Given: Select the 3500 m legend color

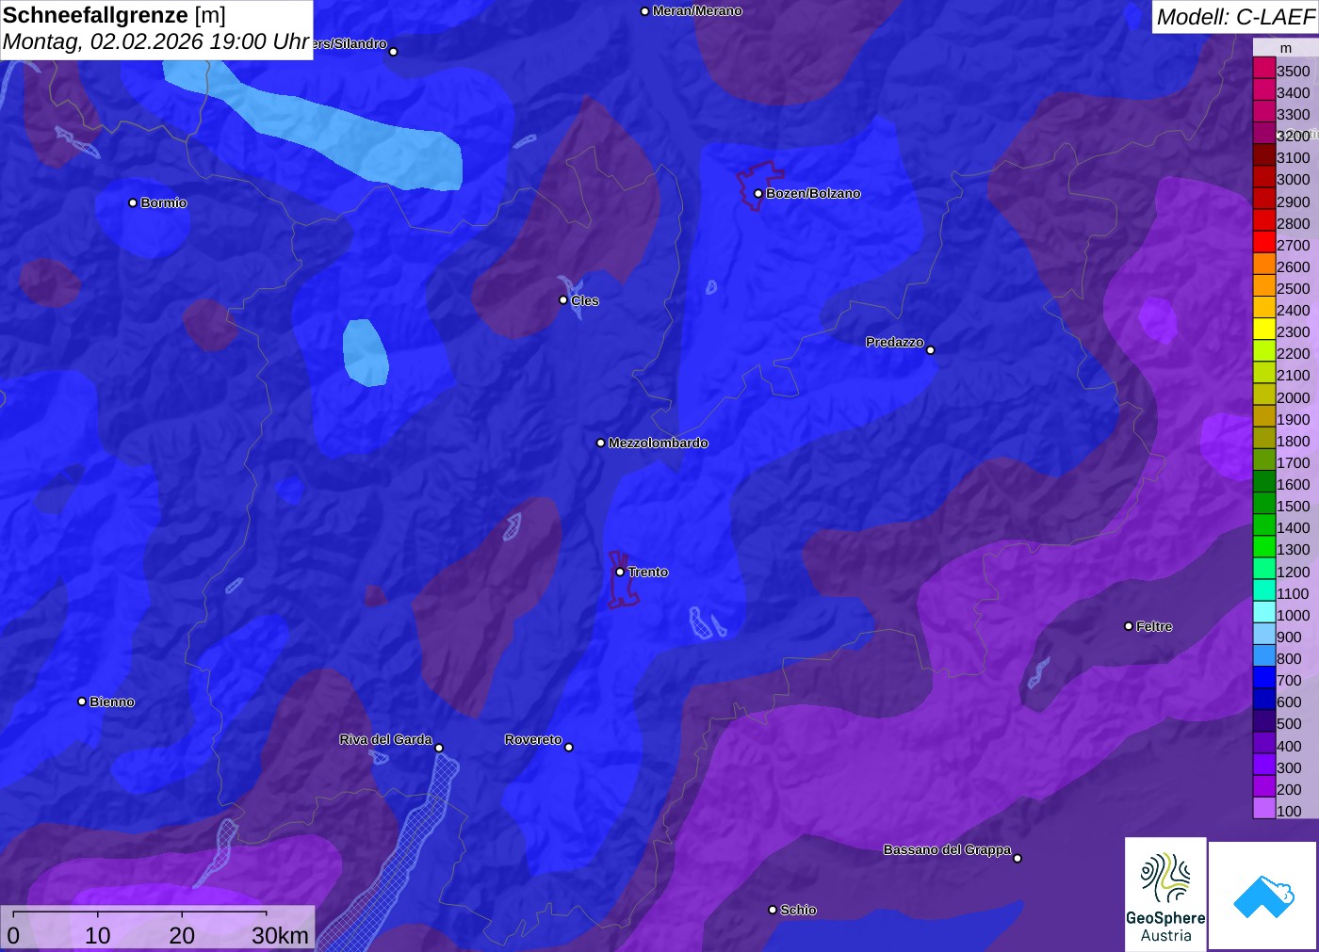Looking at the screenshot, I should [x=1264, y=68].
